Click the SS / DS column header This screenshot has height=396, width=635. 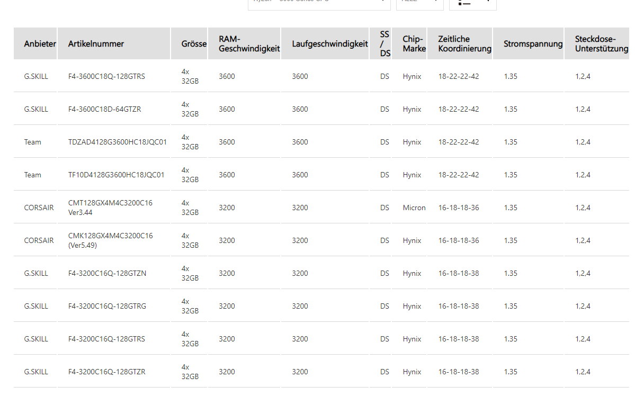click(380, 44)
